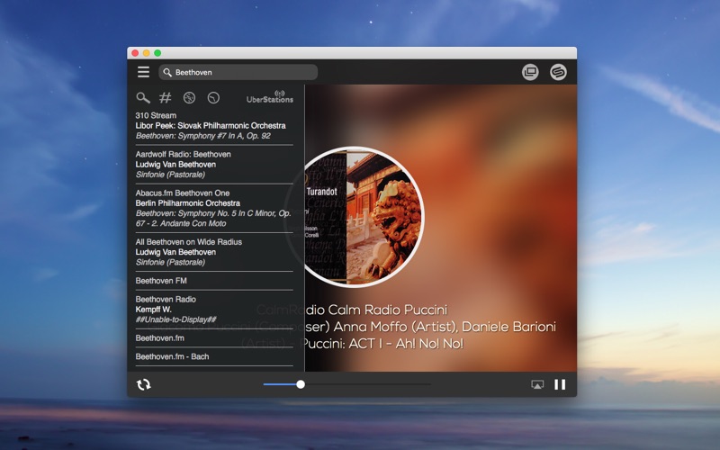Play Beethoven Radio station
Screen dimensions: 720x450
pyautogui.click(x=166, y=300)
